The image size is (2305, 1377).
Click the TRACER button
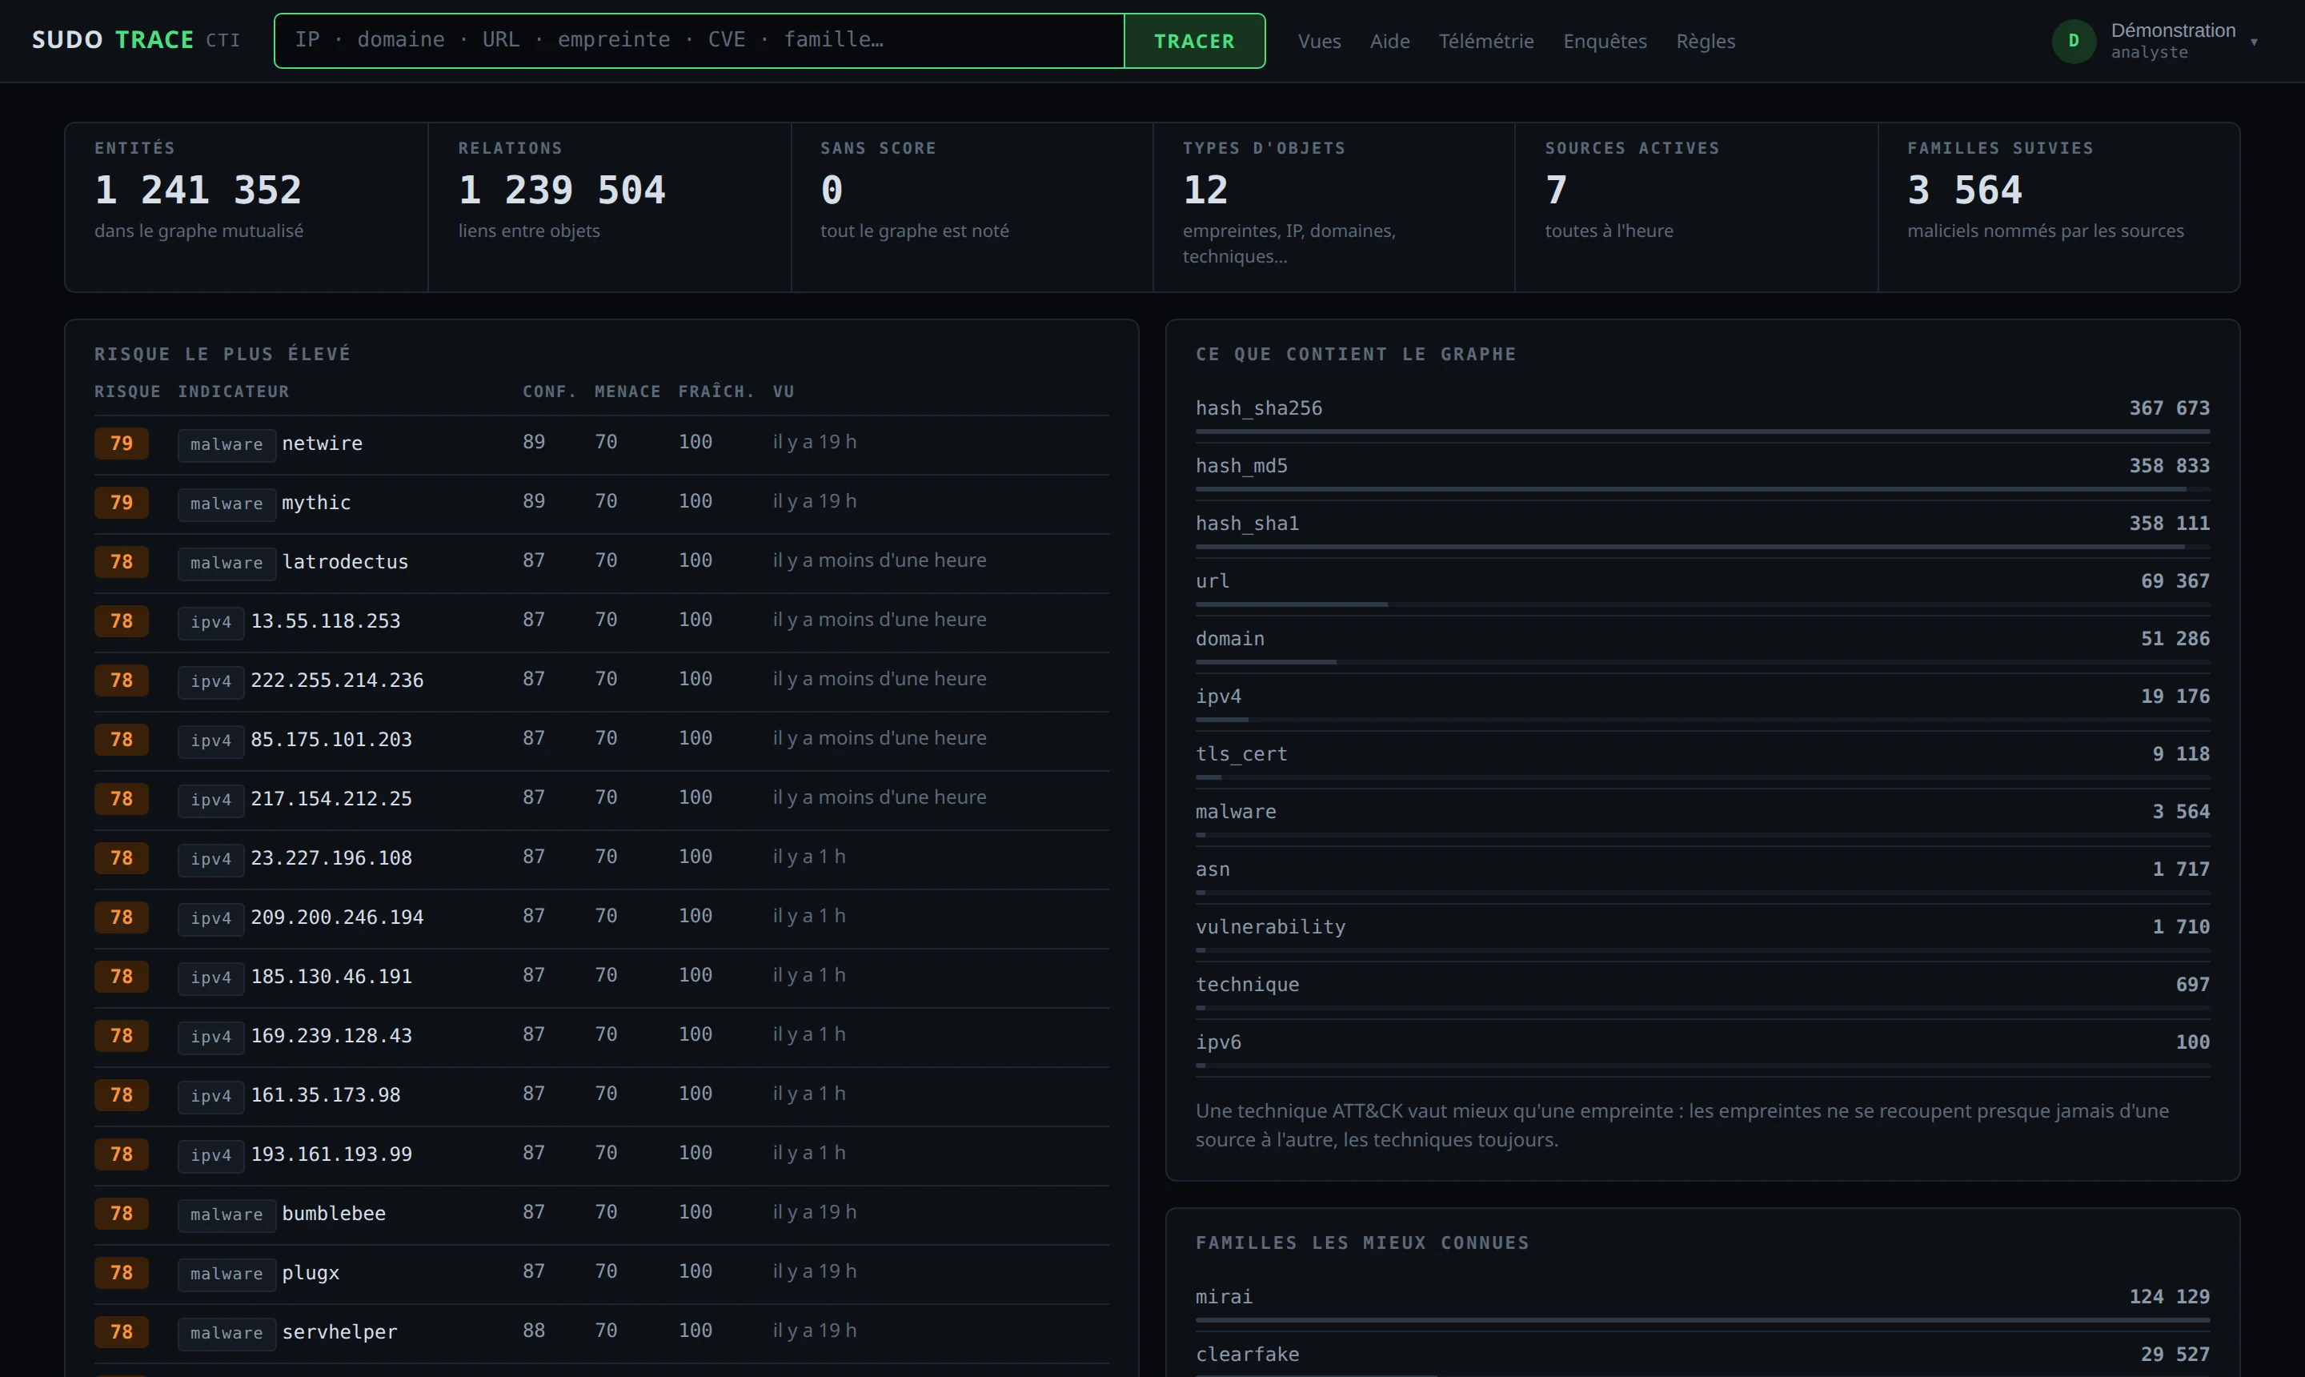(x=1194, y=40)
